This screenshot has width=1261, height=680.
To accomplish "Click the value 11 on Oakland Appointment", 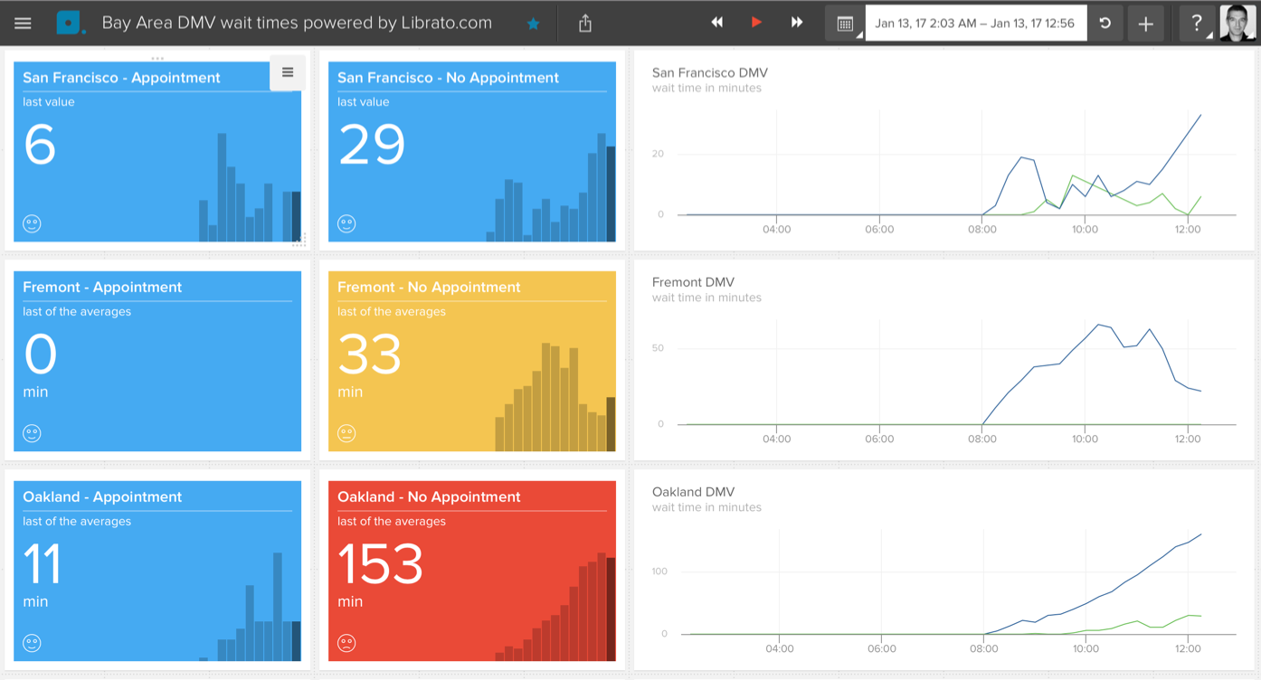I will [x=43, y=564].
